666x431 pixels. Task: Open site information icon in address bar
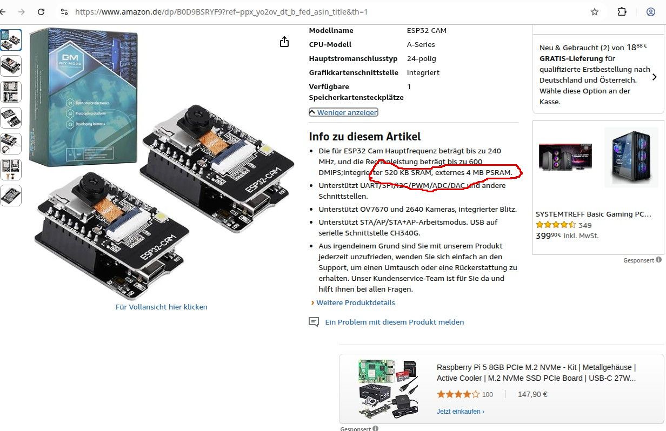(x=64, y=11)
